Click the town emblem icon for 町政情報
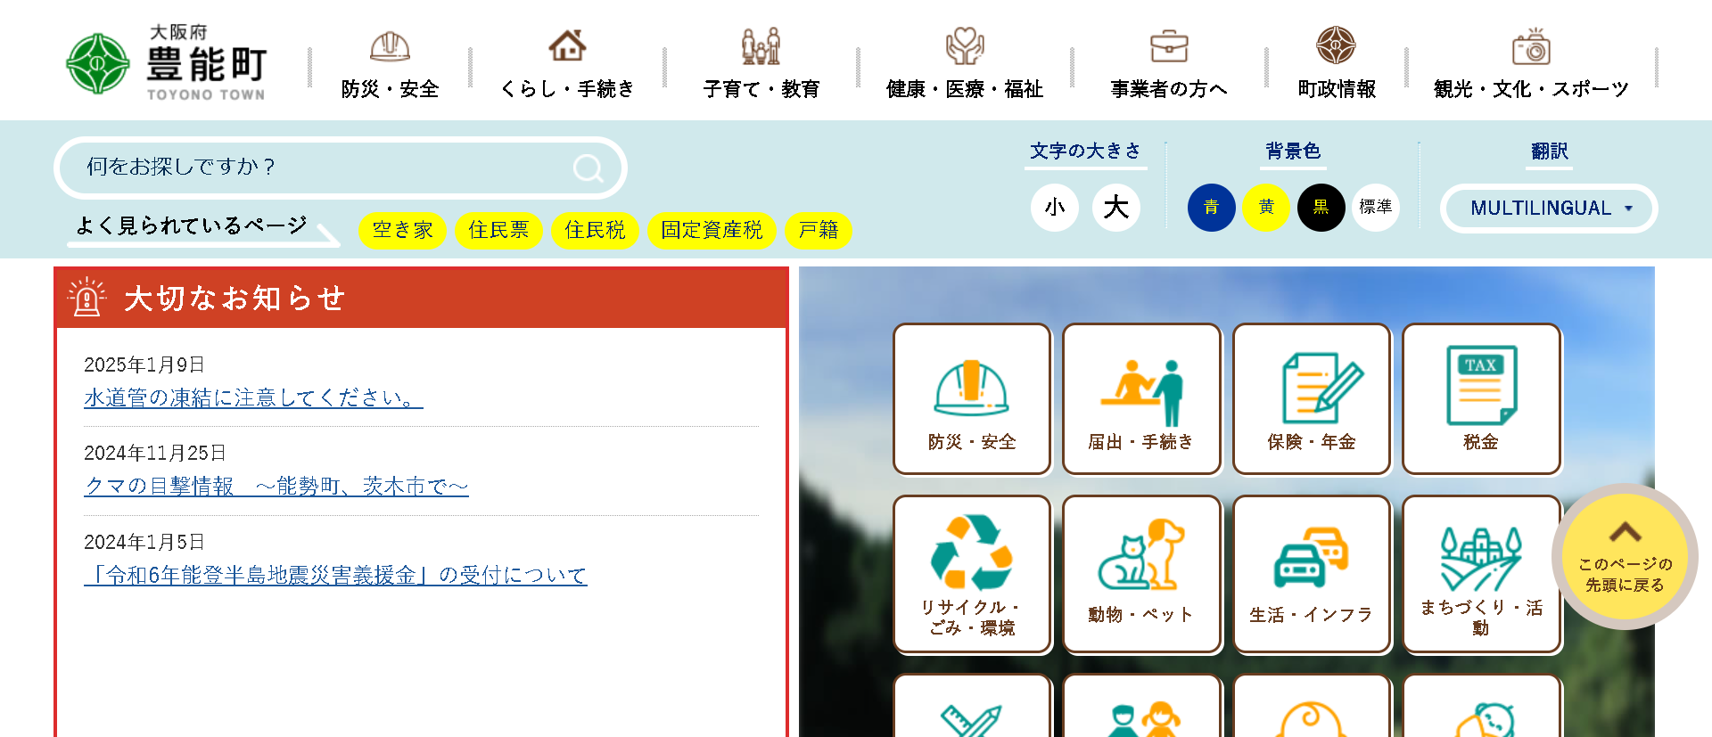This screenshot has width=1712, height=737. (1336, 45)
